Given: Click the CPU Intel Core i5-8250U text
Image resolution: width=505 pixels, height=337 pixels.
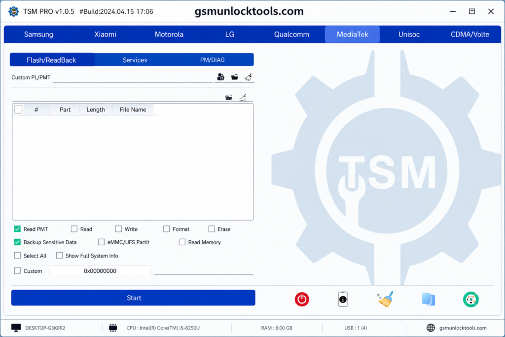Looking at the screenshot, I should pyautogui.click(x=163, y=328).
